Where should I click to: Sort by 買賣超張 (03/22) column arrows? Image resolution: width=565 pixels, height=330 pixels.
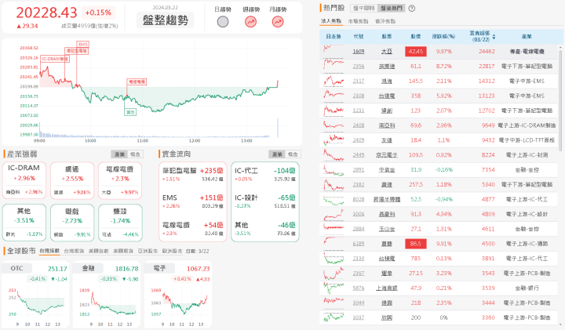coord(494,37)
